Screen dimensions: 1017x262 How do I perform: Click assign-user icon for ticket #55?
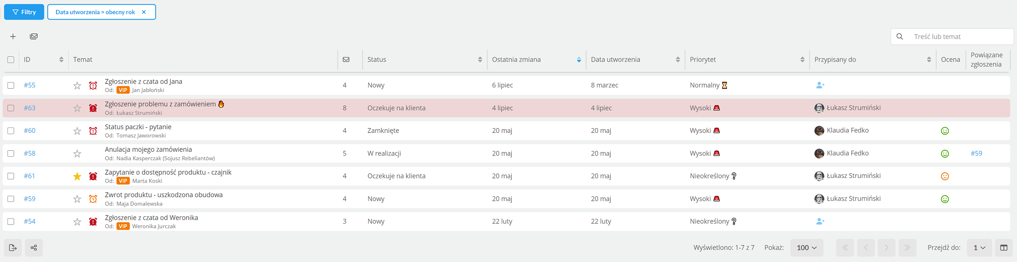click(820, 85)
